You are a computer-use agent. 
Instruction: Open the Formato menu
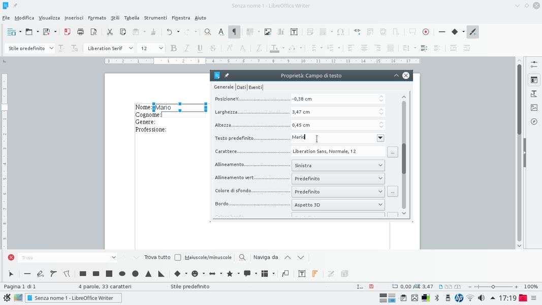[97, 18]
